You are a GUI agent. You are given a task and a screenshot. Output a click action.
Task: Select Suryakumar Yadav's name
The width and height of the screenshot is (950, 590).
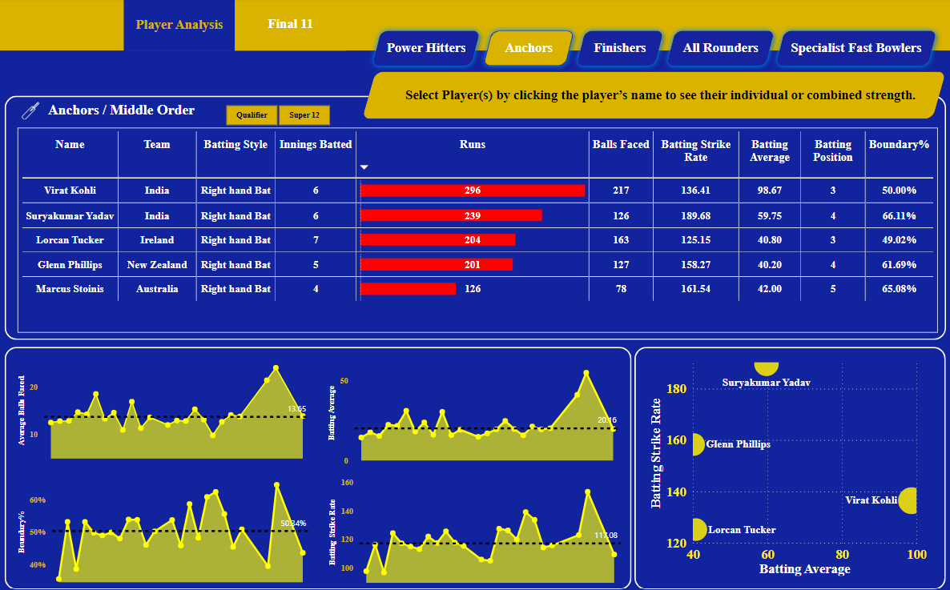(70, 215)
